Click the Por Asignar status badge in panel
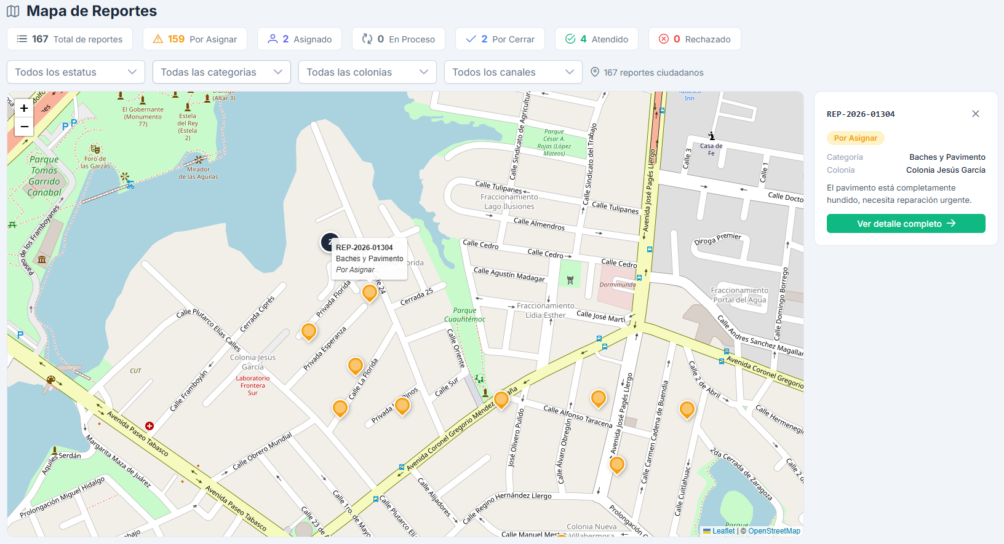Screen dimensions: 1004x544 [x=855, y=138]
